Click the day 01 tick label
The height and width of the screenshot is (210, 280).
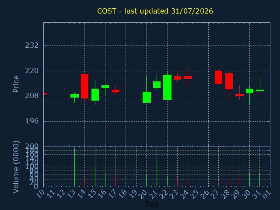coord(267,194)
